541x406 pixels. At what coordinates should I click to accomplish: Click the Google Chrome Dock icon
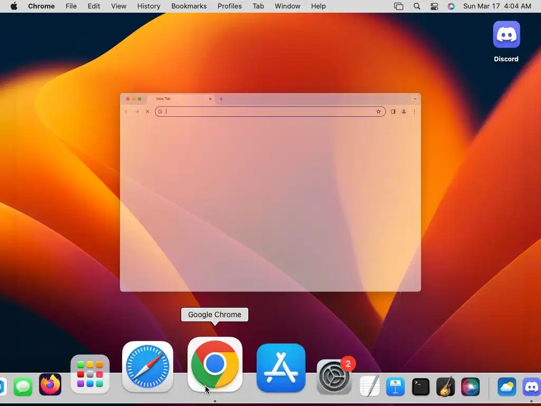coord(215,364)
